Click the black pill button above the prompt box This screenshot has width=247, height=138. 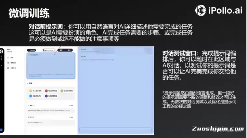pyautogui.click(x=31, y=50)
